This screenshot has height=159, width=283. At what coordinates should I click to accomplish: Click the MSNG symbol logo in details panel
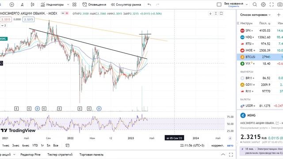[243, 115]
